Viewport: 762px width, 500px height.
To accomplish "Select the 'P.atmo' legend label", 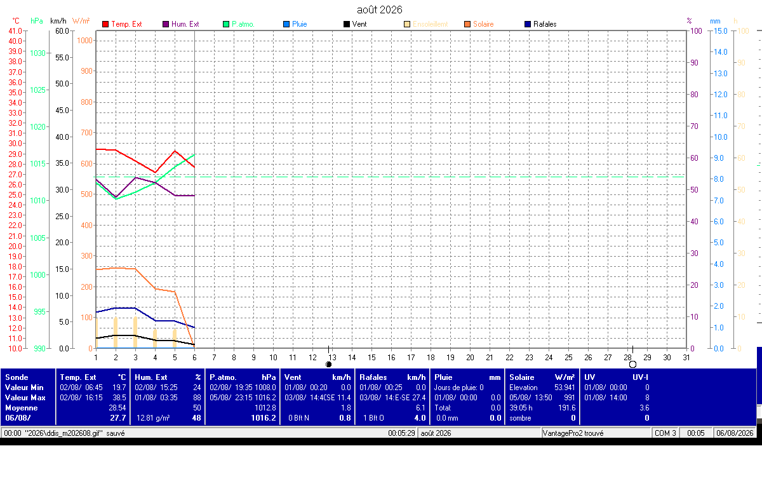I will coord(243,24).
